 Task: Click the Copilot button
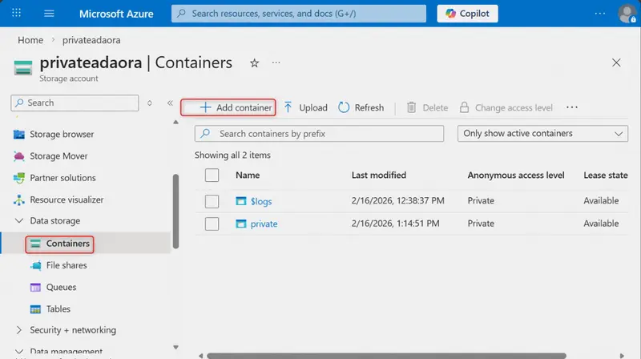pyautogui.click(x=467, y=14)
